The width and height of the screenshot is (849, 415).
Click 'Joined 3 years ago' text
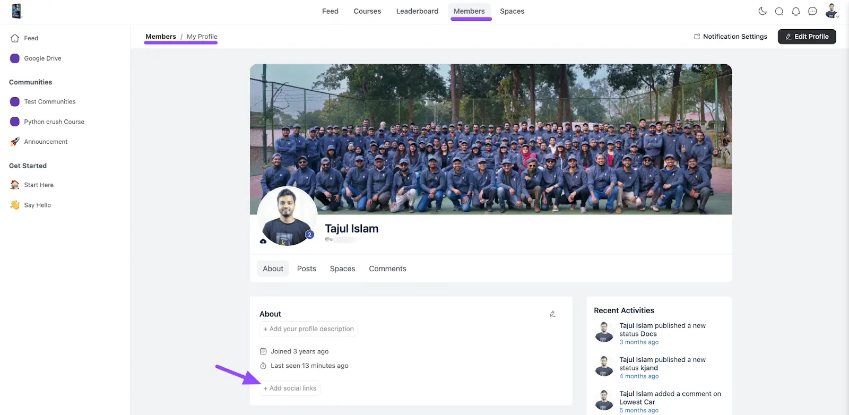[x=300, y=351]
